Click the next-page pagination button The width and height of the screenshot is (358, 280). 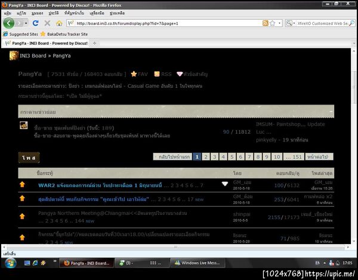click(319, 156)
